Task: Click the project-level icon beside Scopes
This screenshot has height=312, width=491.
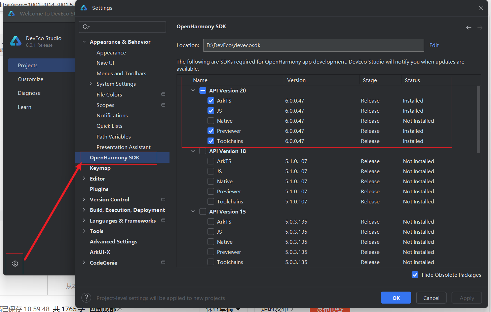Action: (163, 105)
